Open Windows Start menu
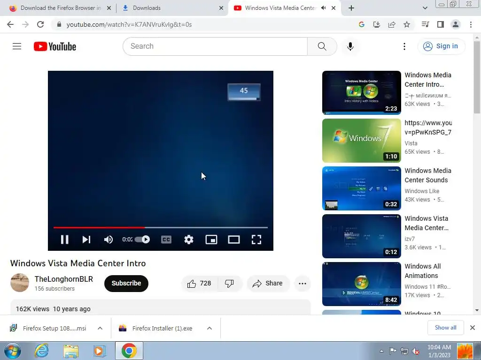The width and height of the screenshot is (481, 360). [x=13, y=351]
